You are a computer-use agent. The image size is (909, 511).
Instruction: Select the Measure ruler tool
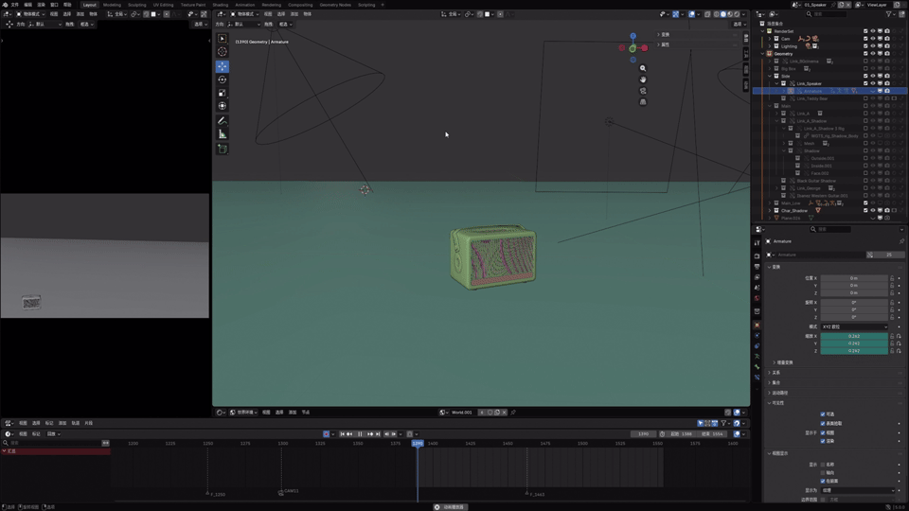pyautogui.click(x=222, y=134)
